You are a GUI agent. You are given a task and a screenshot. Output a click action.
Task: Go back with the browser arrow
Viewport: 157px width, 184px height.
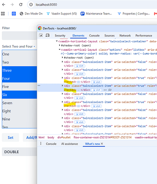click(4, 4)
